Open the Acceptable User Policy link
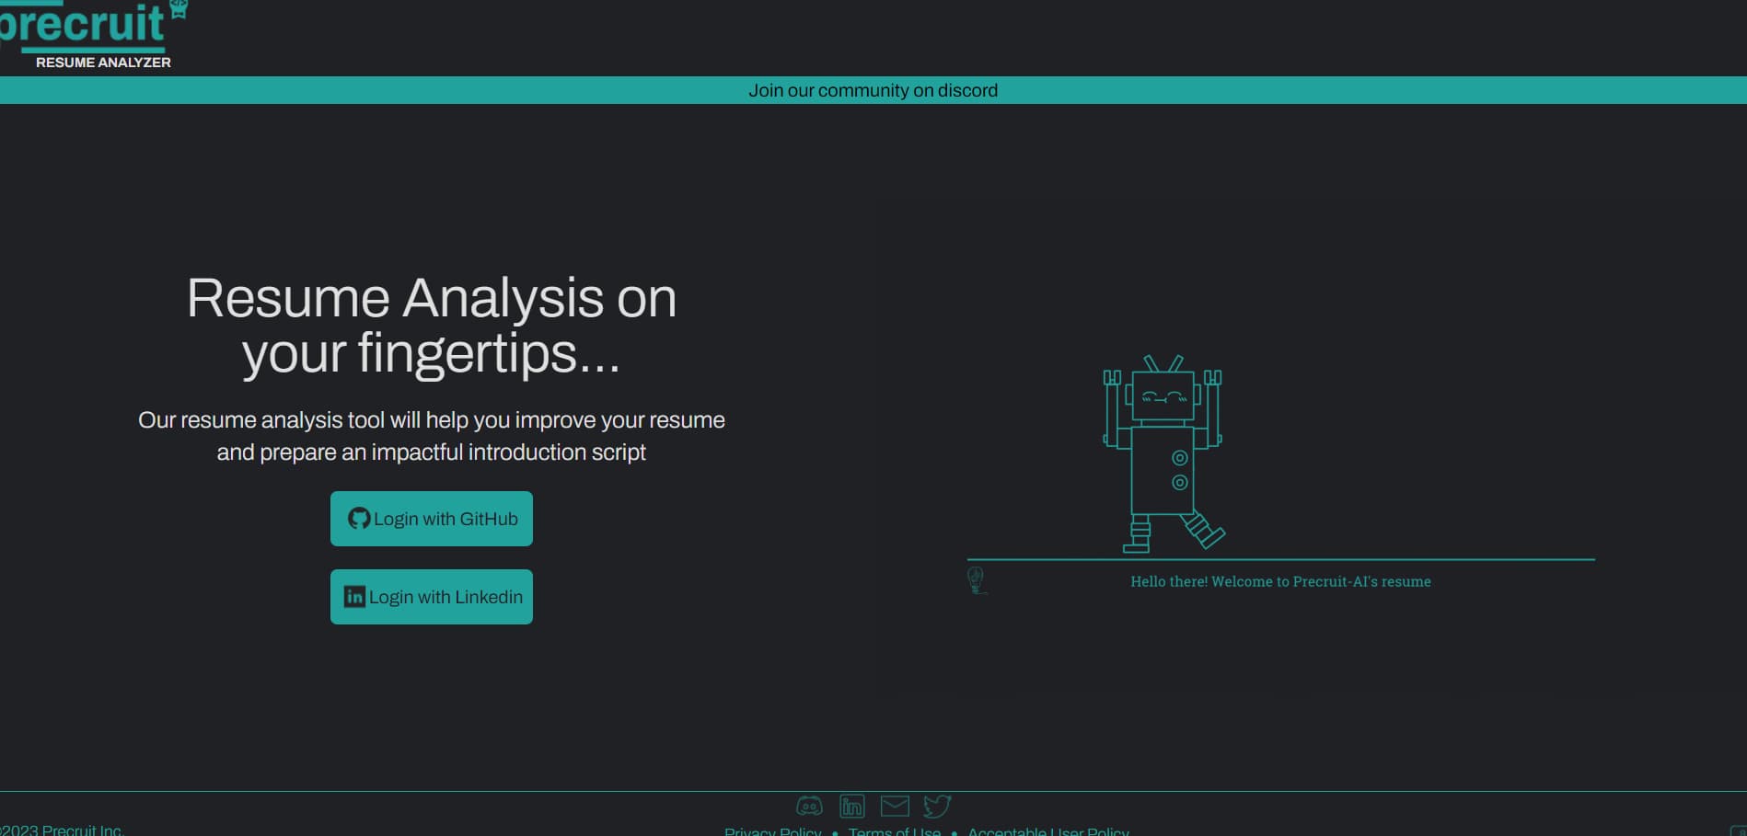Image resolution: width=1747 pixels, height=836 pixels. pyautogui.click(x=1047, y=830)
